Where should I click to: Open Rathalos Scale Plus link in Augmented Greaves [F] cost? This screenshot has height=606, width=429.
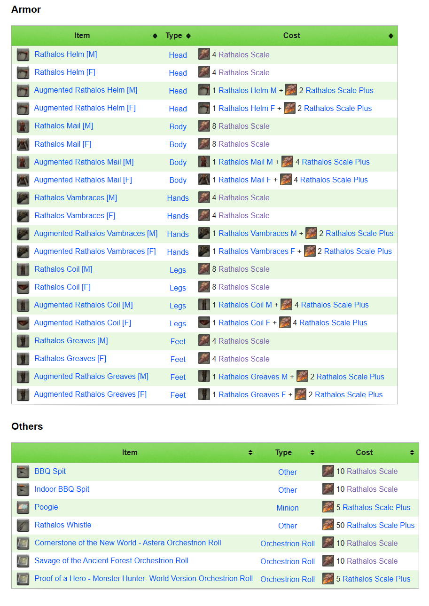point(349,394)
